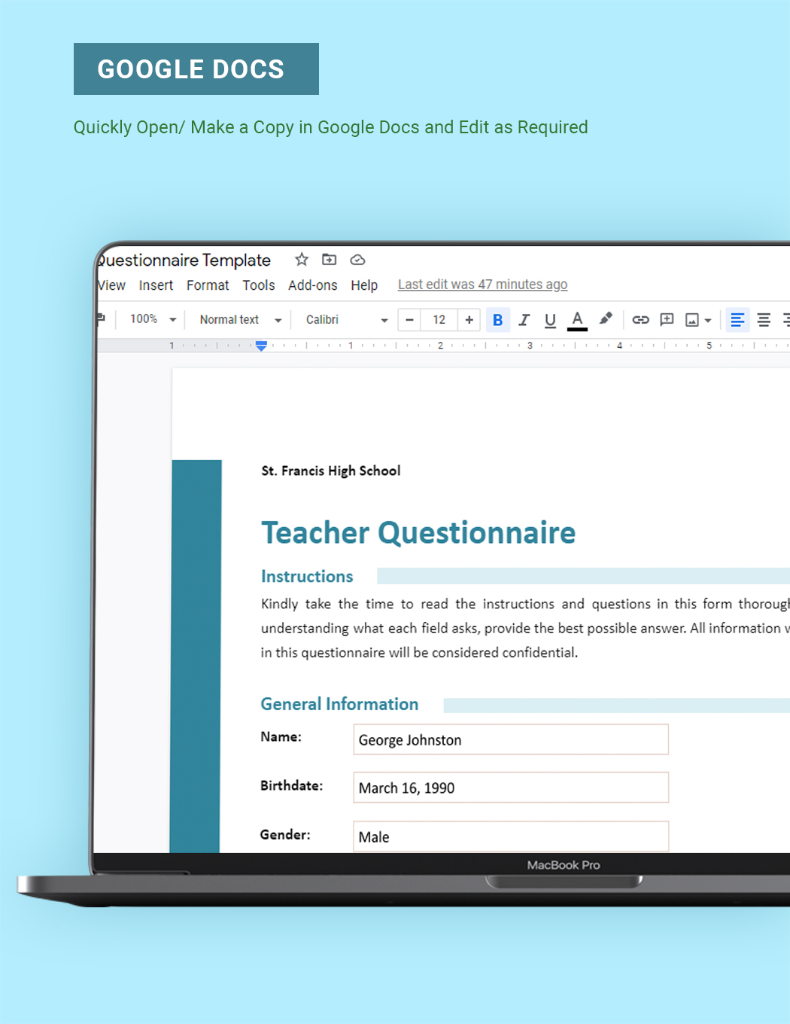Viewport: 790px width, 1024px height.
Task: Select the highlight color tool
Action: click(x=606, y=319)
